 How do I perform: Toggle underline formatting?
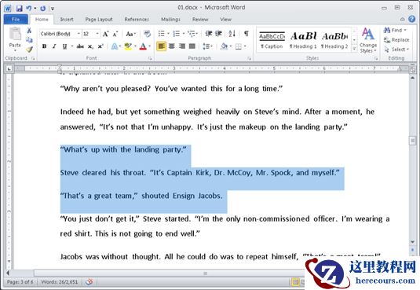click(x=64, y=46)
